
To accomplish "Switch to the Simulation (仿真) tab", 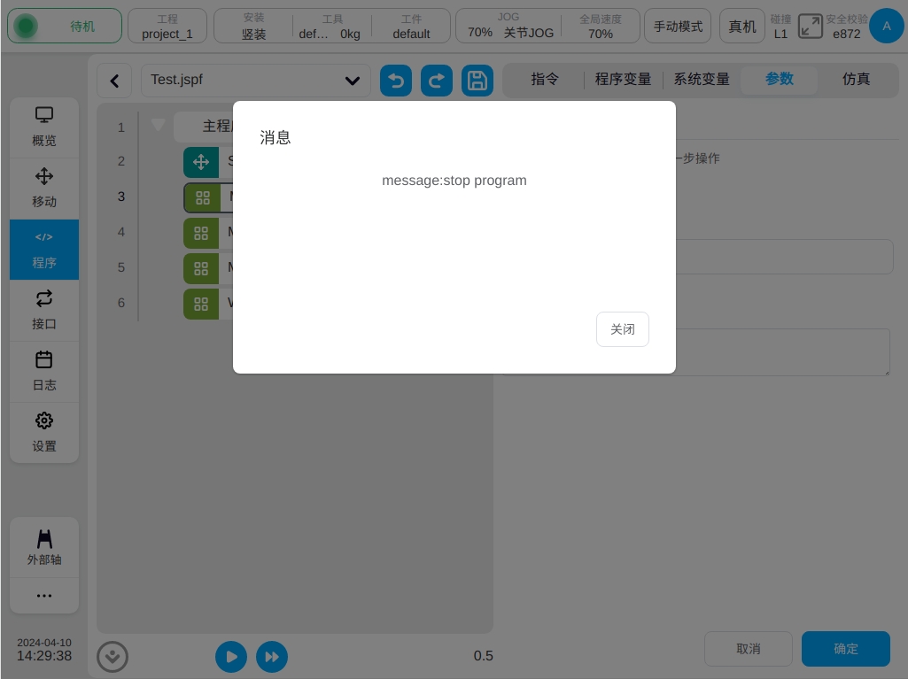I will [856, 79].
